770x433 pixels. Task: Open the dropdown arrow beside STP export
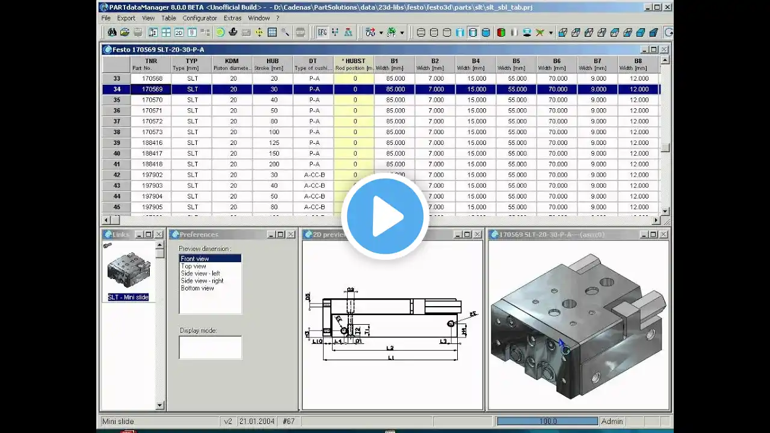(402, 32)
